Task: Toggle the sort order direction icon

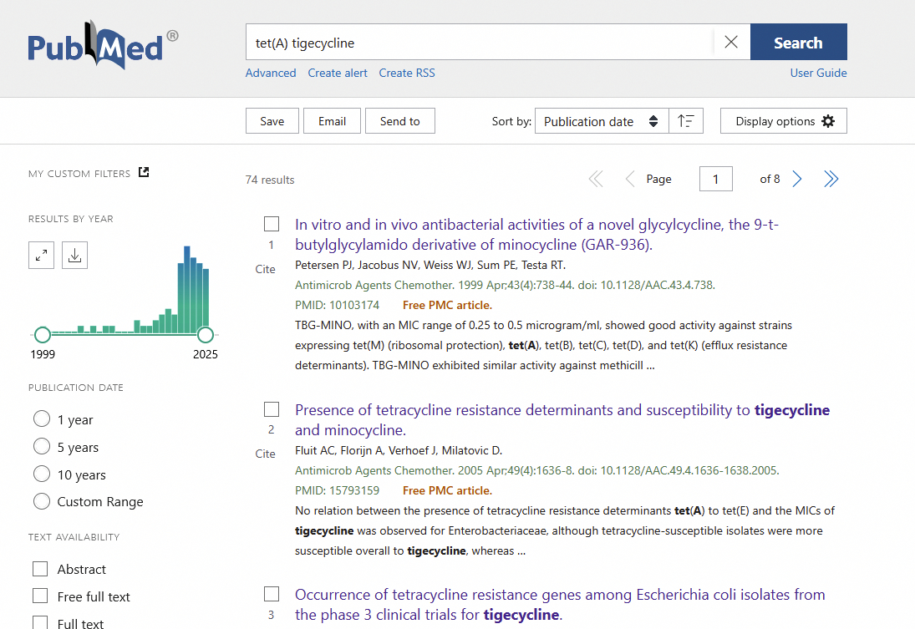Action: pyautogui.click(x=686, y=121)
